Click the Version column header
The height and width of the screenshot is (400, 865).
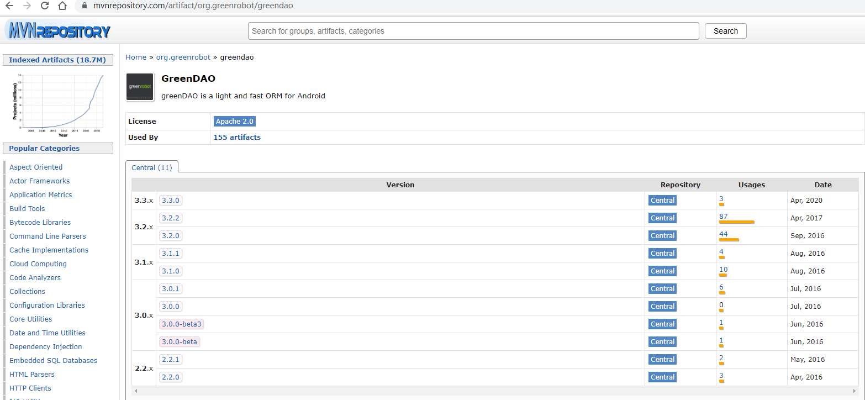point(400,185)
